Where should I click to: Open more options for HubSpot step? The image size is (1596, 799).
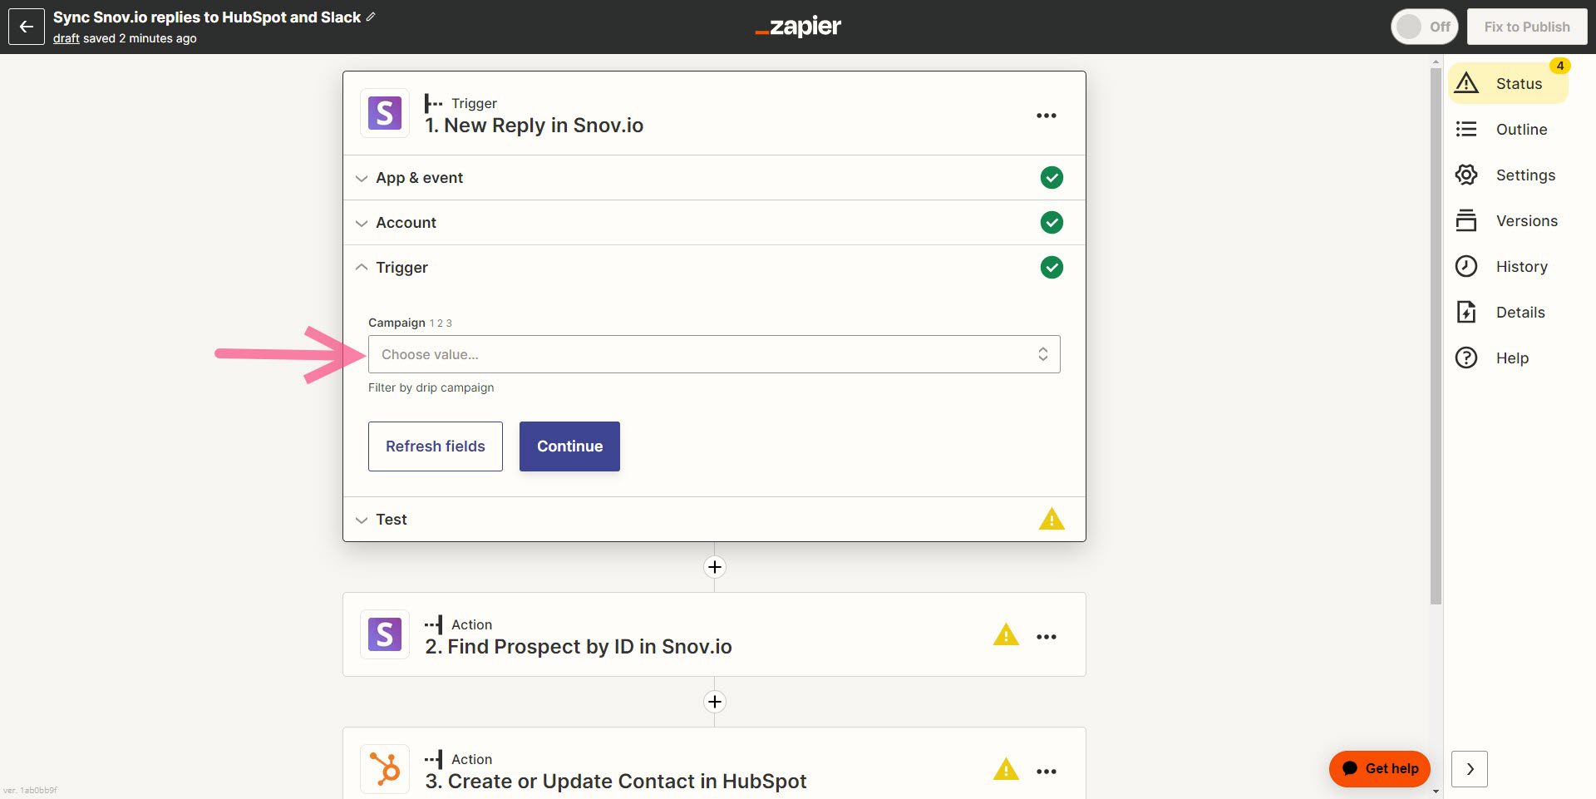click(1047, 772)
